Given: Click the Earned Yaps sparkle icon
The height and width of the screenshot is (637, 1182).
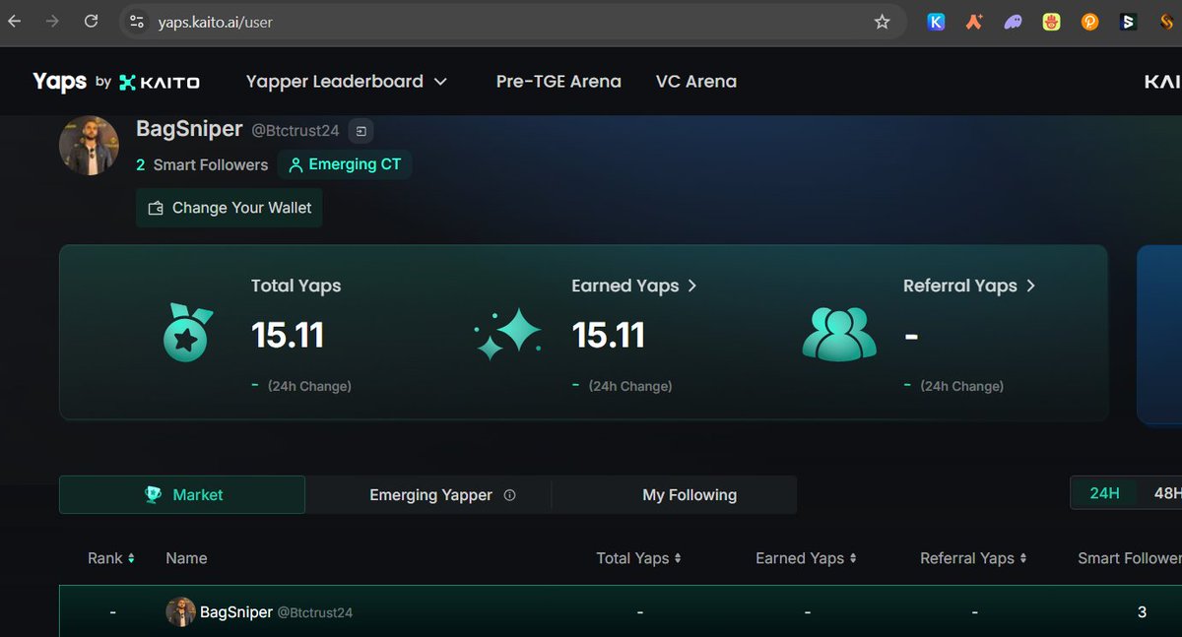Looking at the screenshot, I should coord(508,334).
